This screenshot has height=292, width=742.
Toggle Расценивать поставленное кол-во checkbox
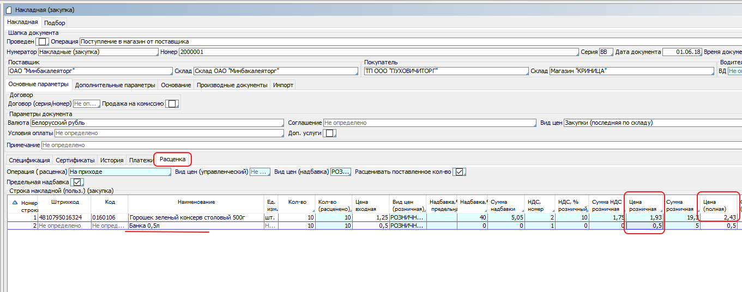(x=460, y=172)
